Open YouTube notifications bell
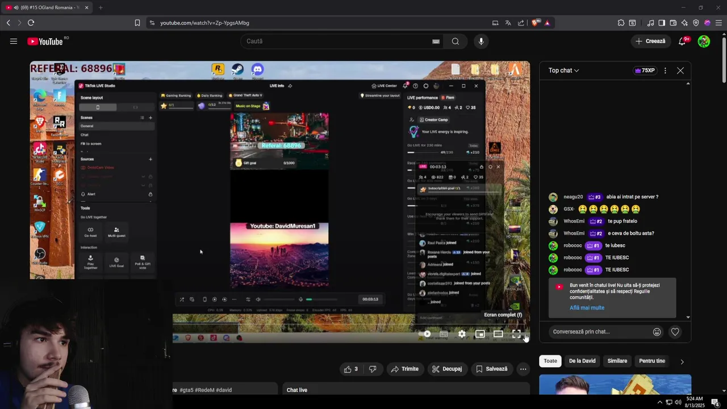Viewport: 727px width, 409px height. pyautogui.click(x=683, y=41)
